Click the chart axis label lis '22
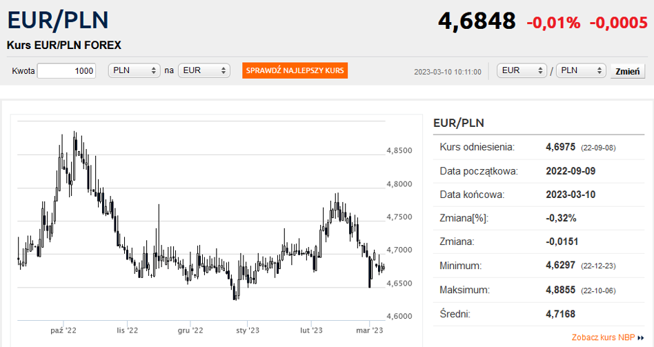Image resolution: width=654 pixels, height=347 pixels. (127, 330)
